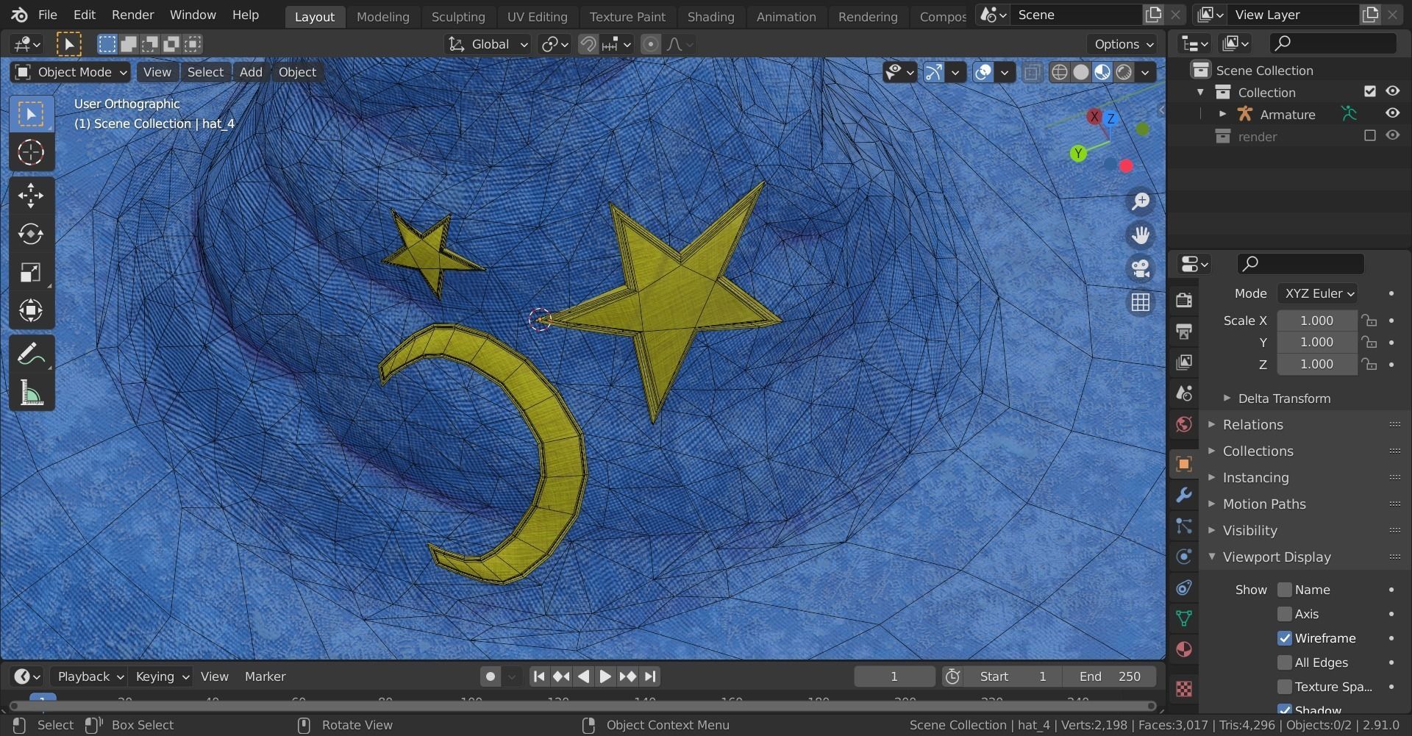Open Render properties tab icon

click(x=1184, y=300)
